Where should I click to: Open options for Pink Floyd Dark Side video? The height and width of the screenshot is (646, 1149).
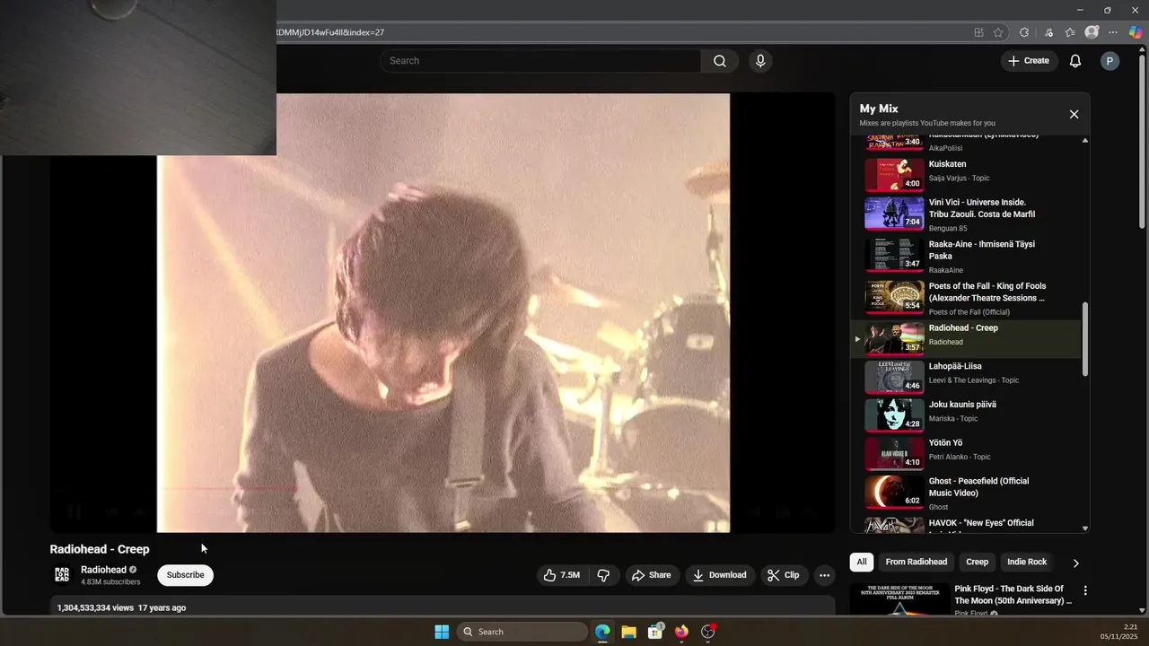1085,590
